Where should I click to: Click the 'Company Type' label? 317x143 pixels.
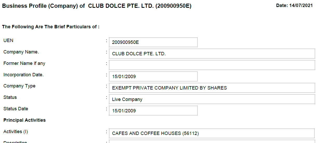[x=19, y=86]
